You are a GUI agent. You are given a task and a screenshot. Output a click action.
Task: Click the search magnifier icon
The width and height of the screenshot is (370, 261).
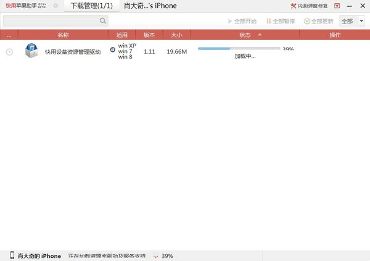[103, 21]
